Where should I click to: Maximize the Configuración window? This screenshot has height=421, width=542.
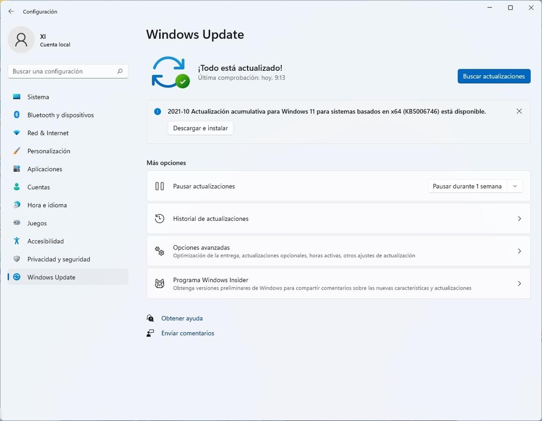pyautogui.click(x=510, y=7)
